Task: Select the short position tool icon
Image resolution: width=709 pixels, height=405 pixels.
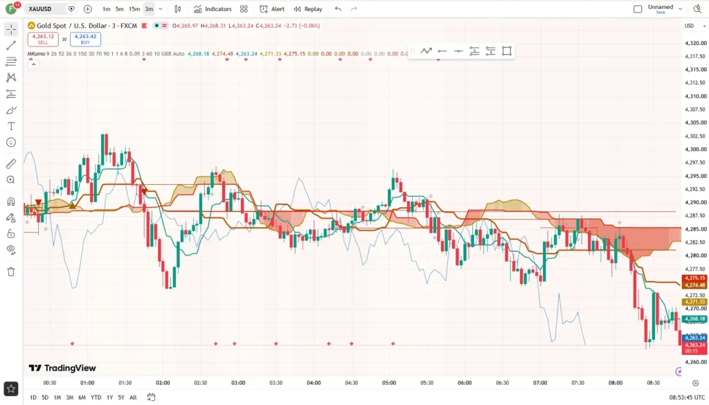Action: (491, 51)
